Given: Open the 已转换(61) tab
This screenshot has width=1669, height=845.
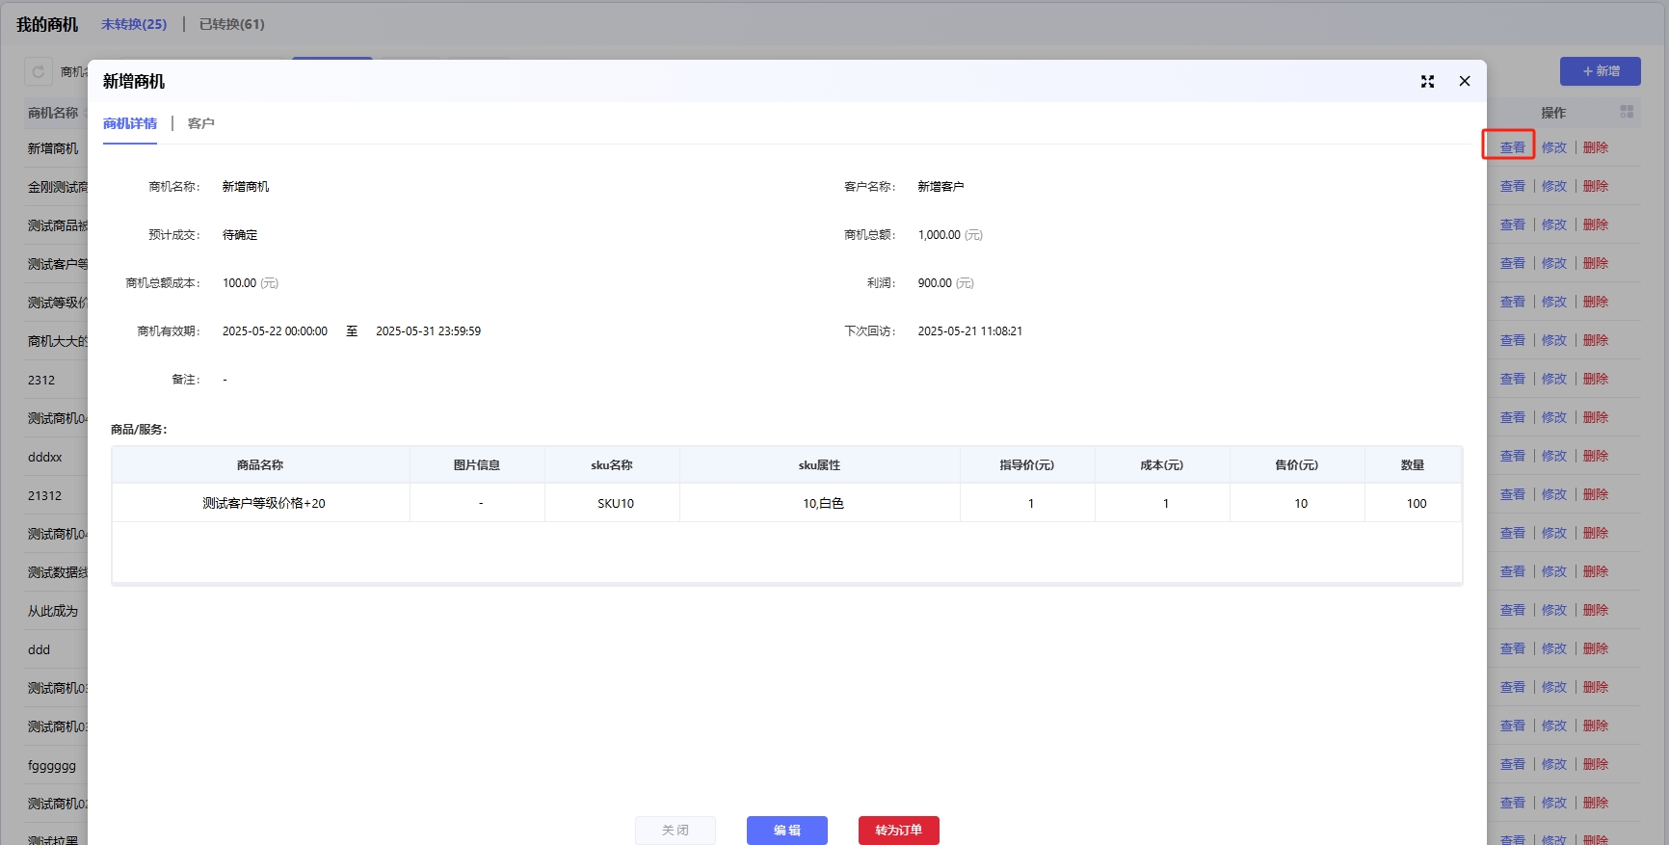Looking at the screenshot, I should [x=231, y=24].
